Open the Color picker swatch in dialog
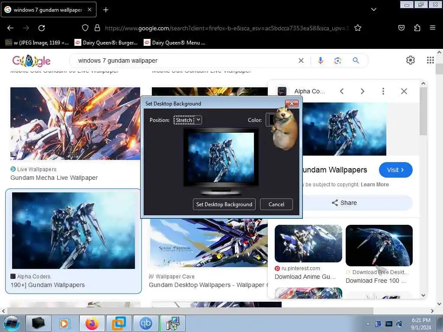This screenshot has width=443, height=332. [269, 120]
